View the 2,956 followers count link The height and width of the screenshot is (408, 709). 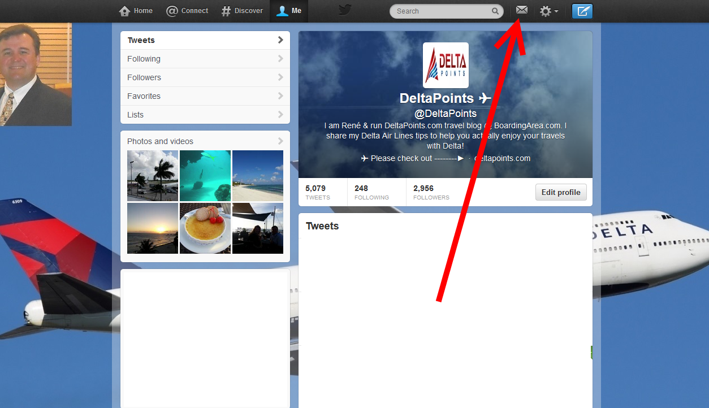431,192
